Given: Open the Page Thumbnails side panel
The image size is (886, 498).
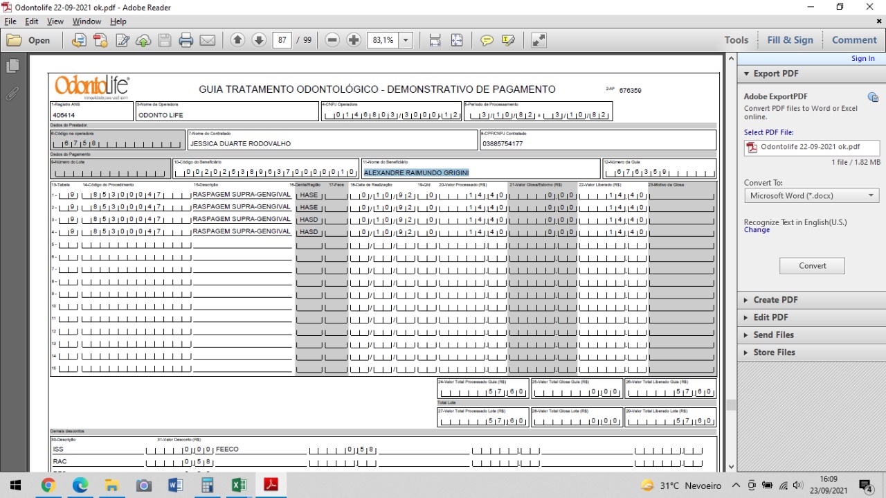Looking at the screenshot, I should point(12,66).
